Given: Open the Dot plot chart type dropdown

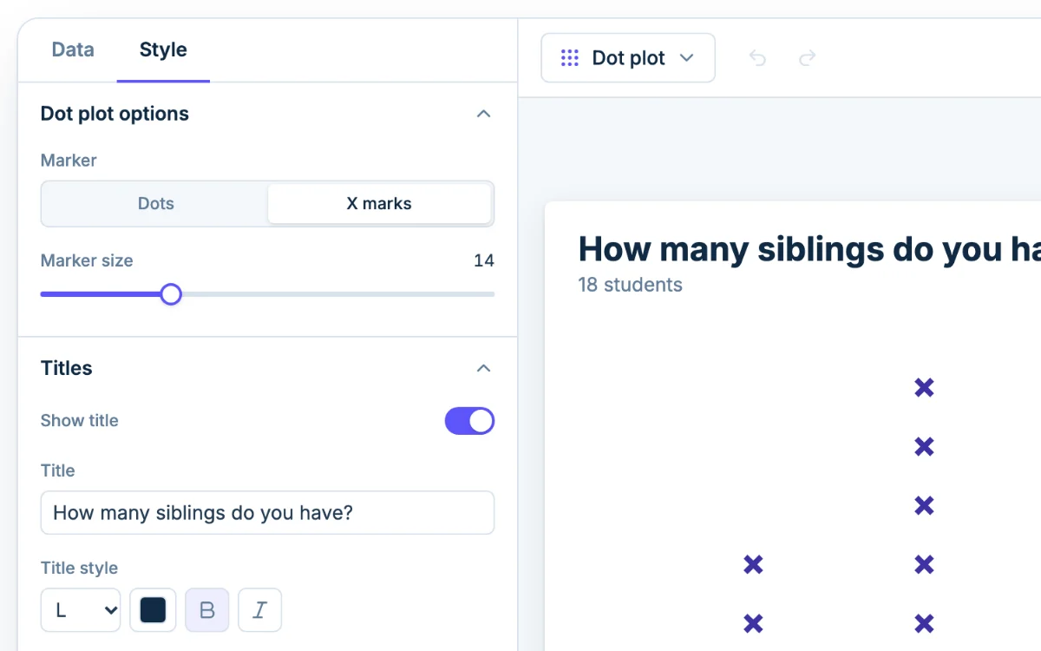Looking at the screenshot, I should pyautogui.click(x=628, y=58).
